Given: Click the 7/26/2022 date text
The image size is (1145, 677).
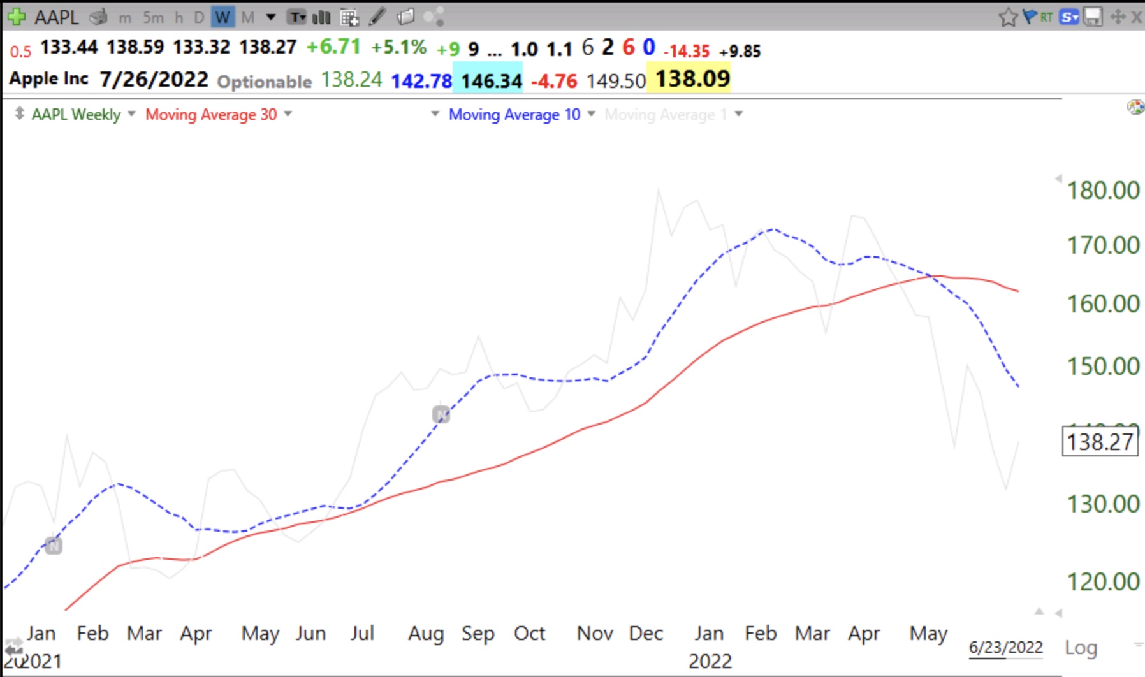Looking at the screenshot, I should pos(154,80).
